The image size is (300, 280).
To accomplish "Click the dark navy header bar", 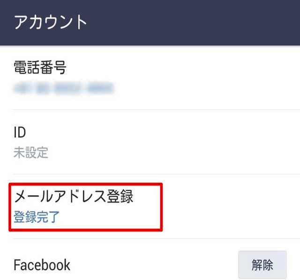I will point(150,23).
